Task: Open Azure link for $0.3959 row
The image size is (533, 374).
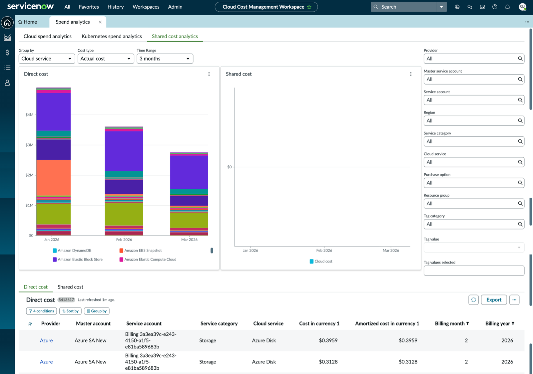Action: [x=46, y=340]
